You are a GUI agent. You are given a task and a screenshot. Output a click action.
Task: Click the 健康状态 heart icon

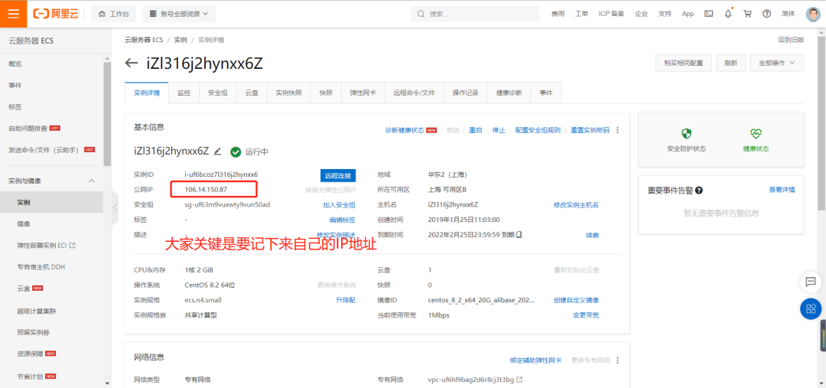[x=756, y=134]
